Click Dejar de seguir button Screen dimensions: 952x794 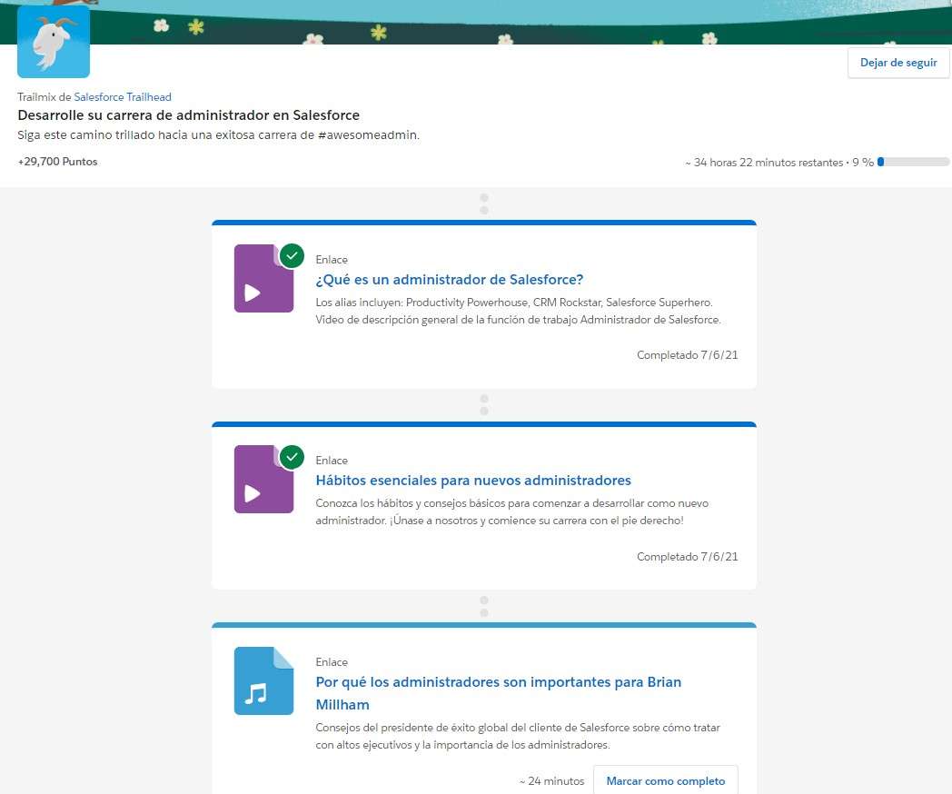coord(898,63)
